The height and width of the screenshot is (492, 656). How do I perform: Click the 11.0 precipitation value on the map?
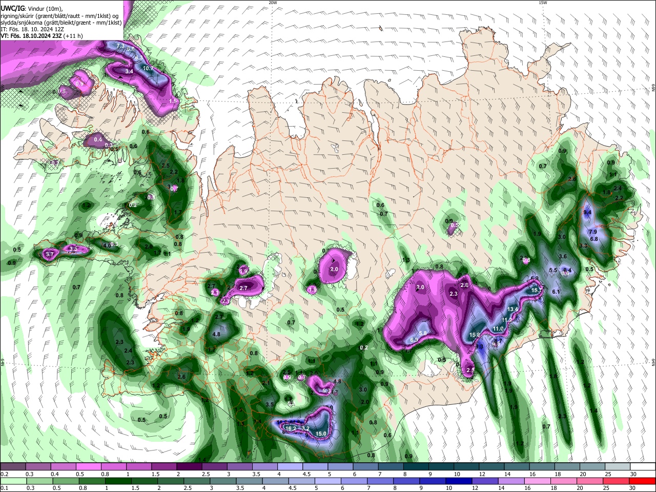pyautogui.click(x=498, y=329)
